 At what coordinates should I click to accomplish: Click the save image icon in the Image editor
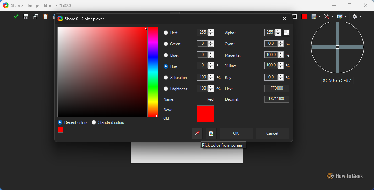(26, 16)
